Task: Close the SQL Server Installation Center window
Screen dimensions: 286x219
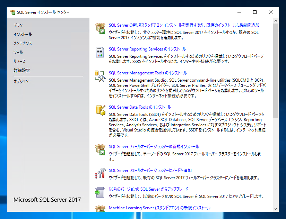Action: tap(271, 12)
